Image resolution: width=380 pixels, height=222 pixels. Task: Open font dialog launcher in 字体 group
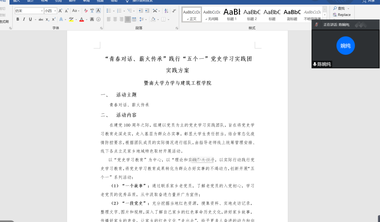pyautogui.click(x=101, y=28)
